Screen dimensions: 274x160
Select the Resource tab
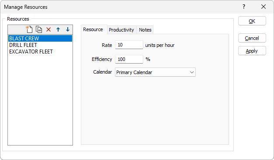[93, 29]
